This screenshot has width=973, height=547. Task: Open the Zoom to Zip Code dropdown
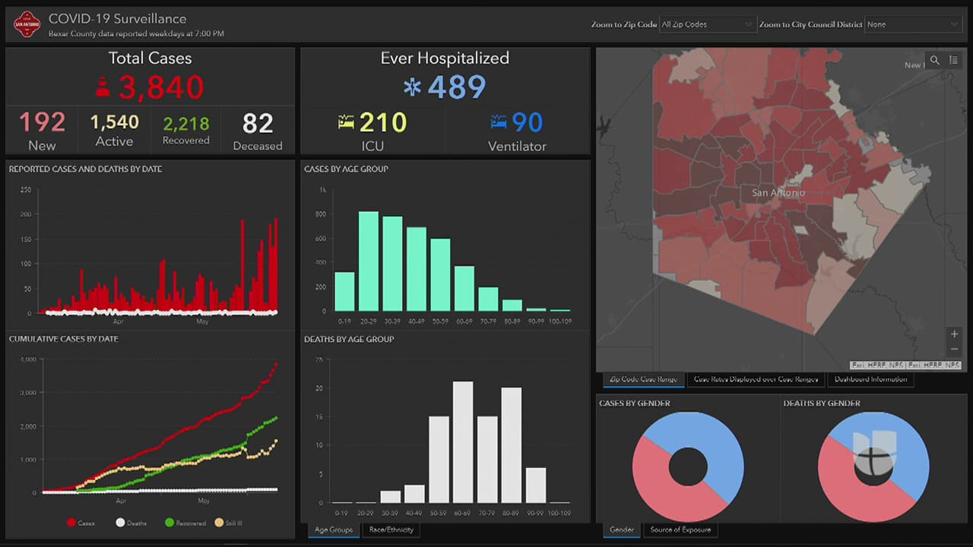tap(707, 24)
